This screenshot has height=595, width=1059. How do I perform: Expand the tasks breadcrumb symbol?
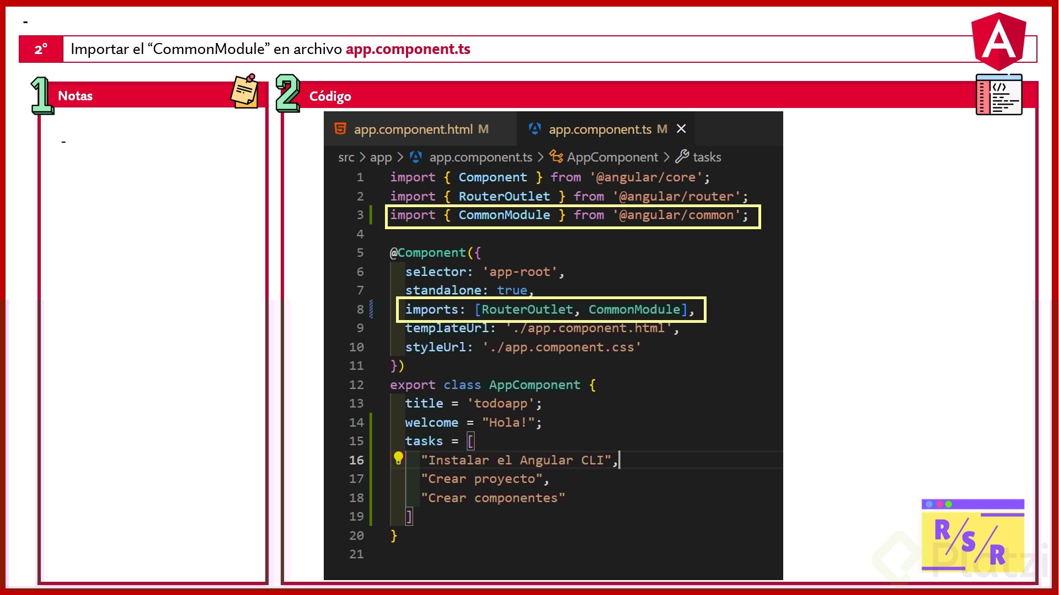coord(707,158)
